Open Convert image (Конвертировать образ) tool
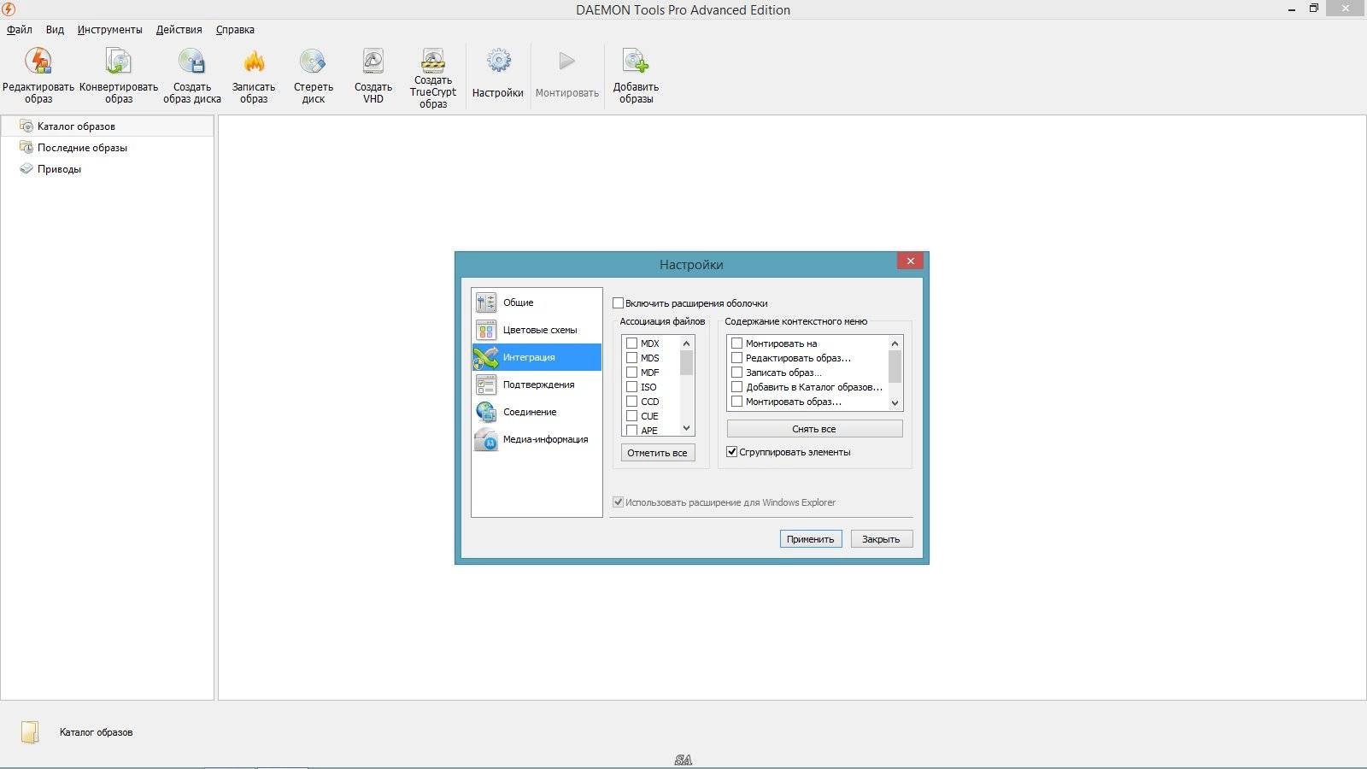The height and width of the screenshot is (769, 1367). (118, 62)
